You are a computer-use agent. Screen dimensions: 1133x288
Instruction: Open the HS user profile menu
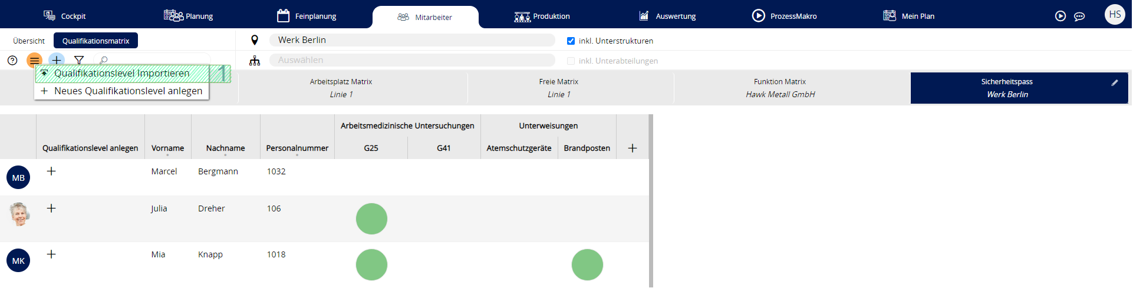[x=1115, y=15]
